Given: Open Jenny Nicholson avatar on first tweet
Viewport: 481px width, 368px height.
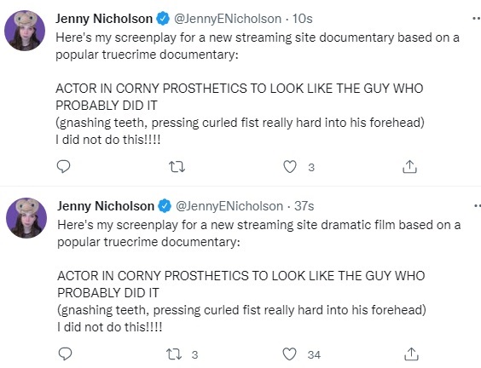Looking at the screenshot, I should (25, 31).
